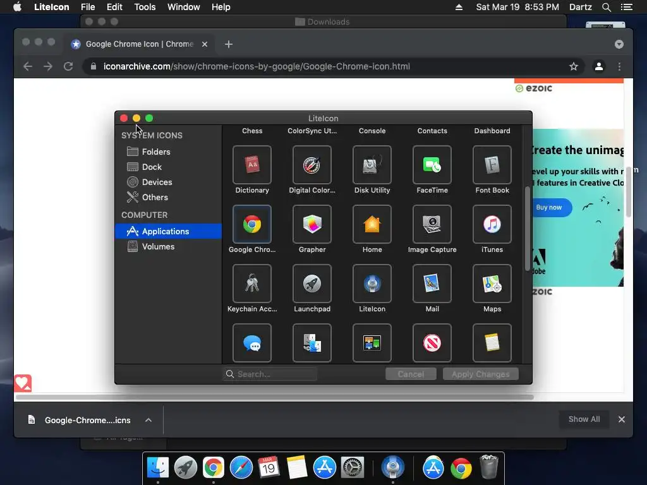This screenshot has width=647, height=485.
Task: Go back in Chrome
Action: click(x=28, y=66)
